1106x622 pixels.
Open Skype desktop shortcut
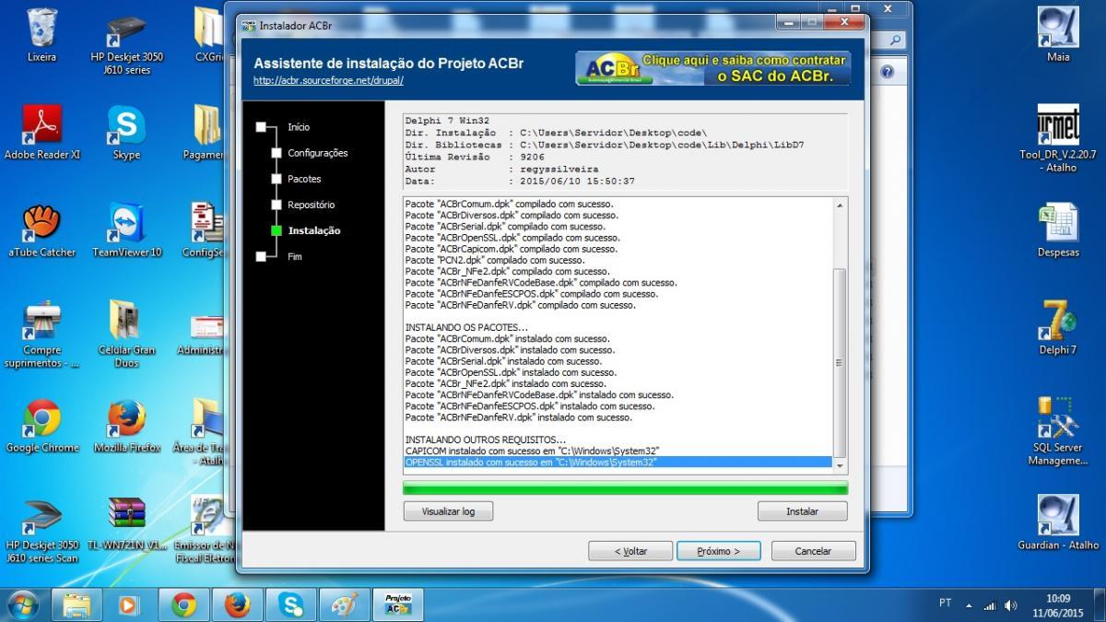click(126, 134)
